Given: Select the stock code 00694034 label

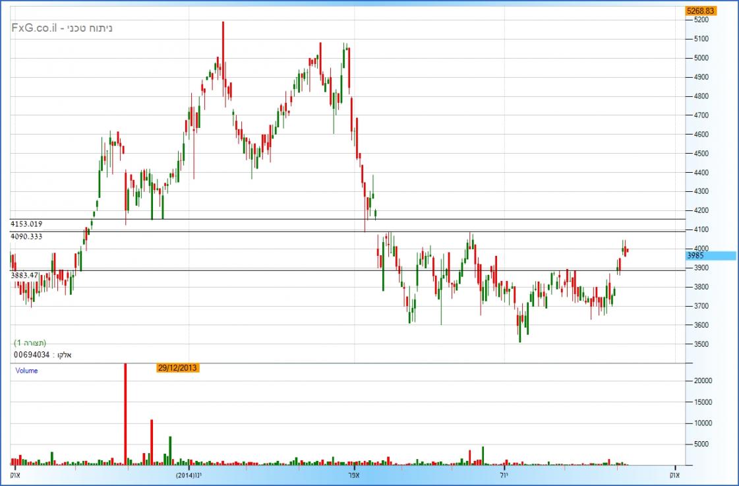Looking at the screenshot, I should pos(32,355).
